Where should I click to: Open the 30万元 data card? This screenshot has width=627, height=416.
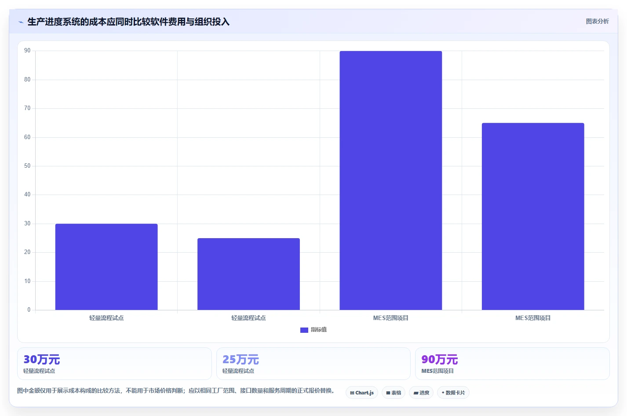(x=114, y=364)
